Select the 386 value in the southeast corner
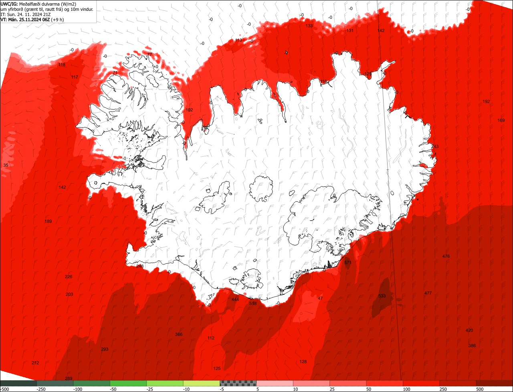 coord(472,346)
